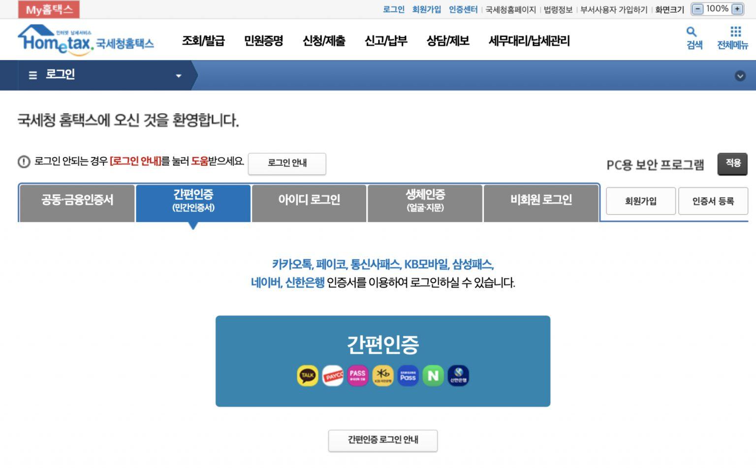Click the green Naver icon

coord(433,375)
